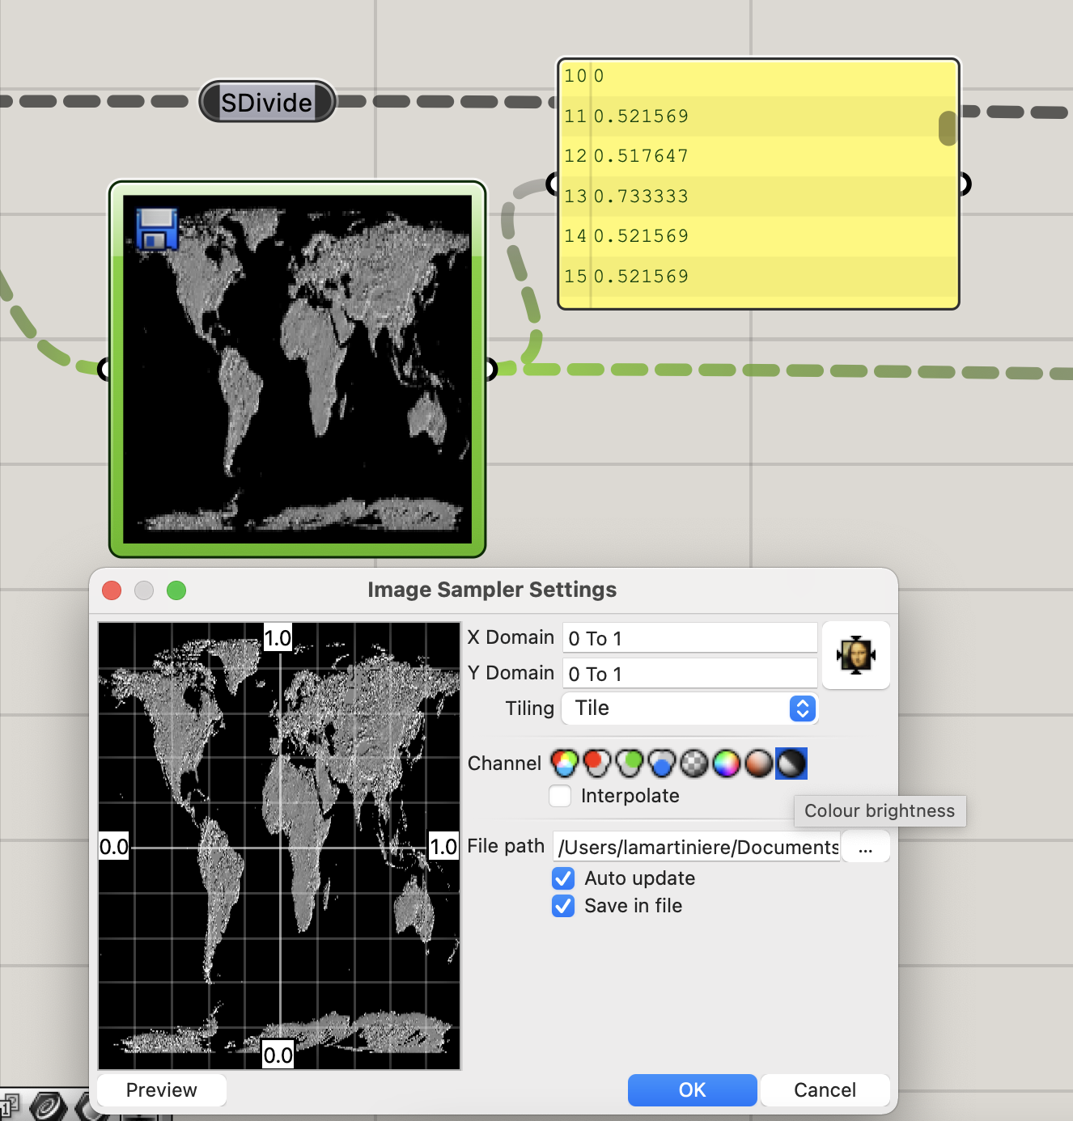Screen dimensions: 1073x1121
Task: Confirm settings with the OK button
Action: click(692, 1090)
